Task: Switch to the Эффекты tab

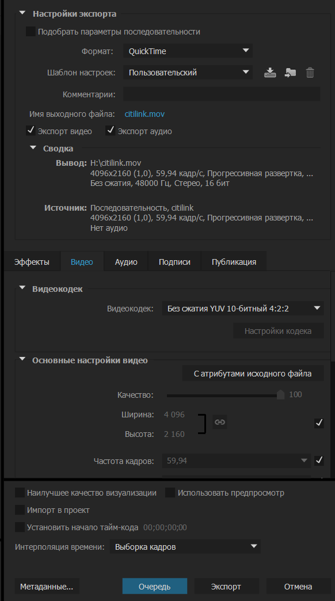Action: point(32,262)
